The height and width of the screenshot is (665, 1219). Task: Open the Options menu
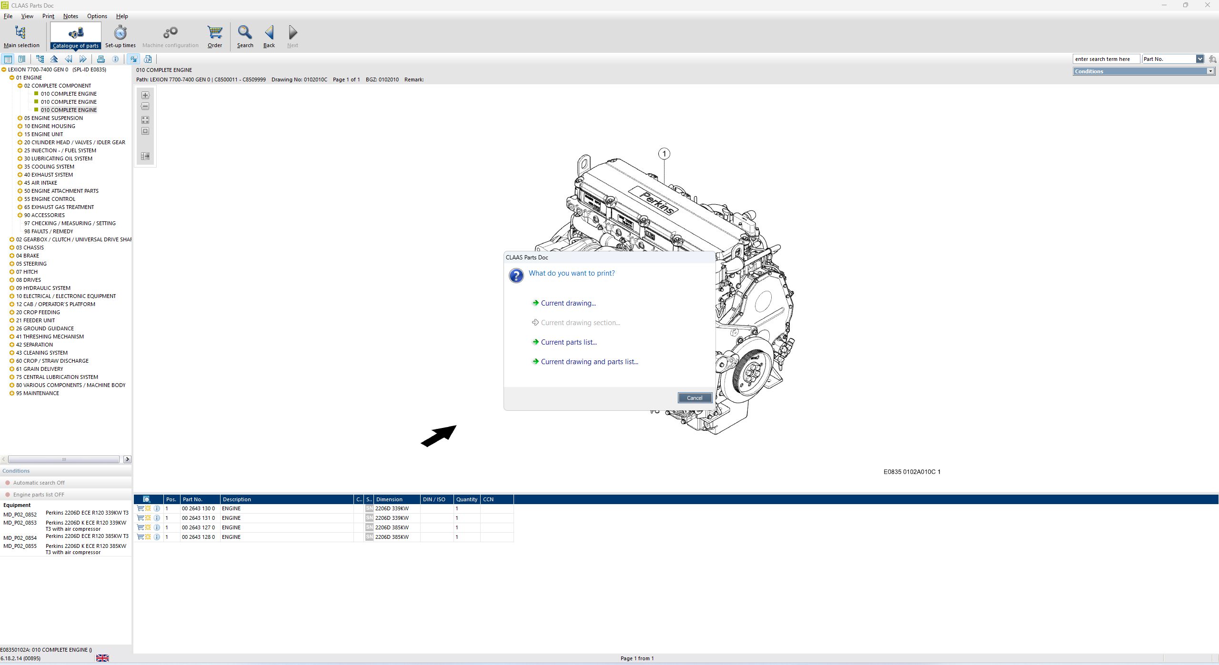(97, 16)
